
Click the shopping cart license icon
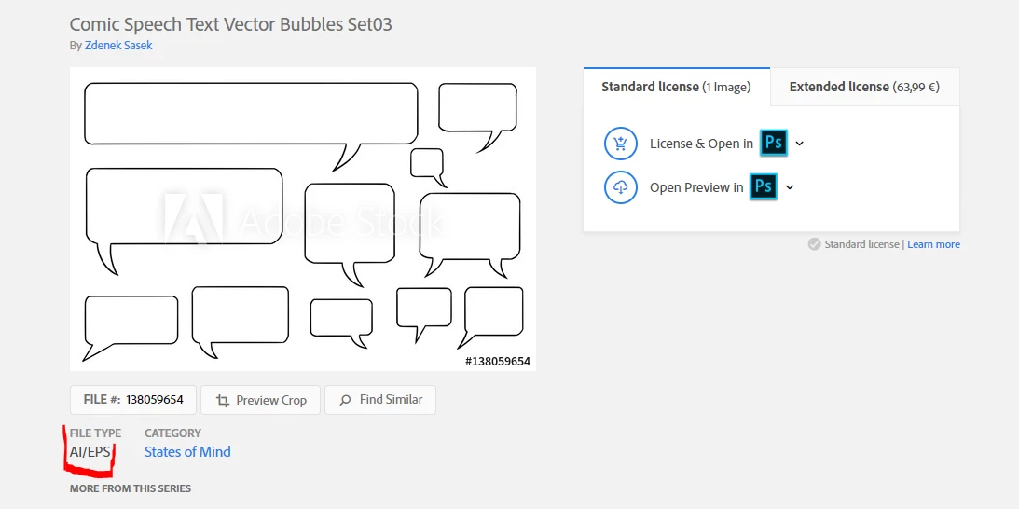(x=621, y=144)
